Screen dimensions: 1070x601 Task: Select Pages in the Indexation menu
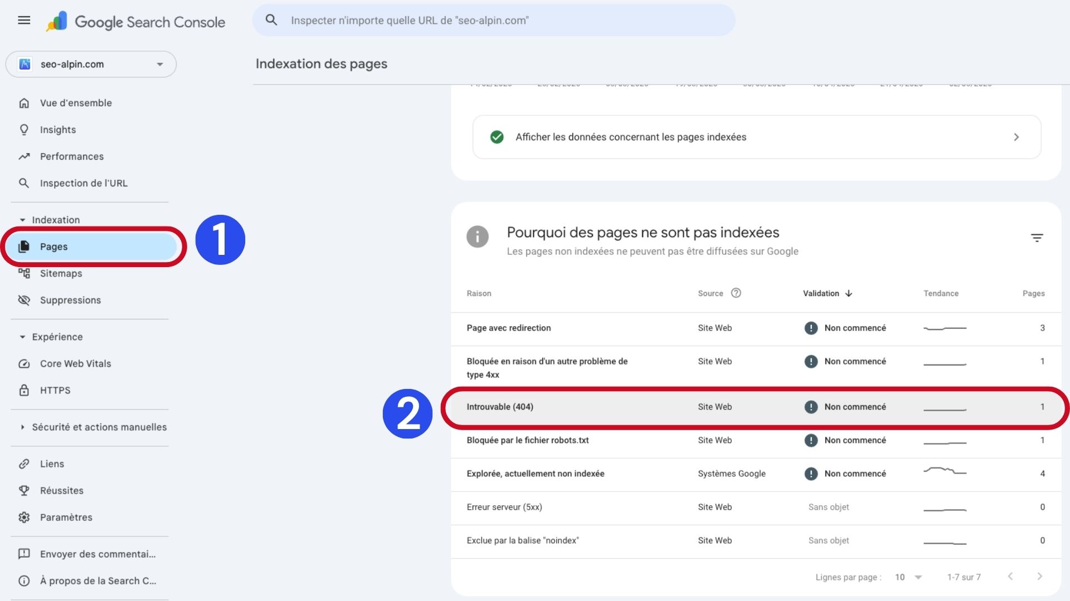pyautogui.click(x=91, y=247)
